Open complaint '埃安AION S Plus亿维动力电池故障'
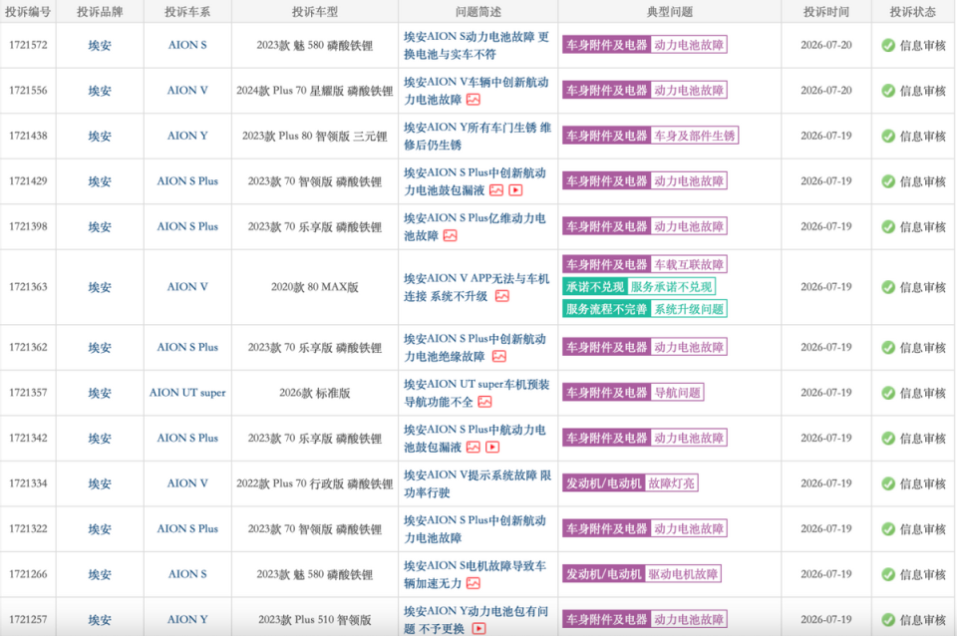The width and height of the screenshot is (957, 636). point(475,226)
